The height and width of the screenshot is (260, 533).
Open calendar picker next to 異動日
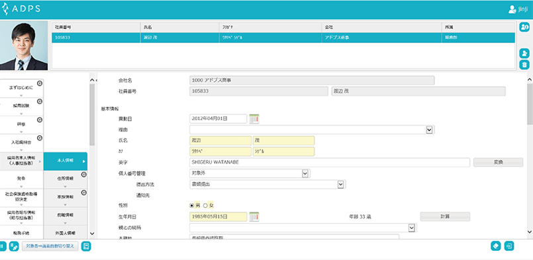coord(254,119)
